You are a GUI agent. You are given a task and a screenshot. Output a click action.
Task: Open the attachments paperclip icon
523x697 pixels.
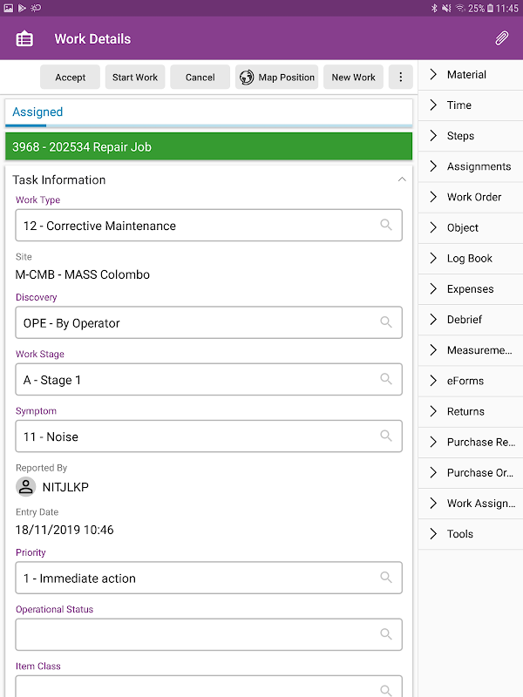click(501, 38)
